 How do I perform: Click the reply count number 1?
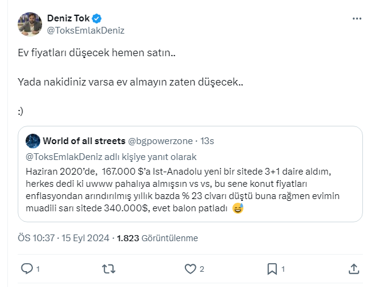click(x=38, y=269)
